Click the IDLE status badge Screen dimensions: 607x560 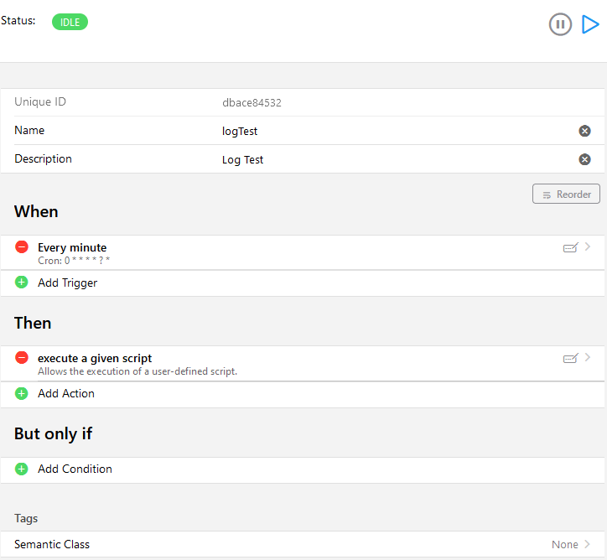(70, 23)
